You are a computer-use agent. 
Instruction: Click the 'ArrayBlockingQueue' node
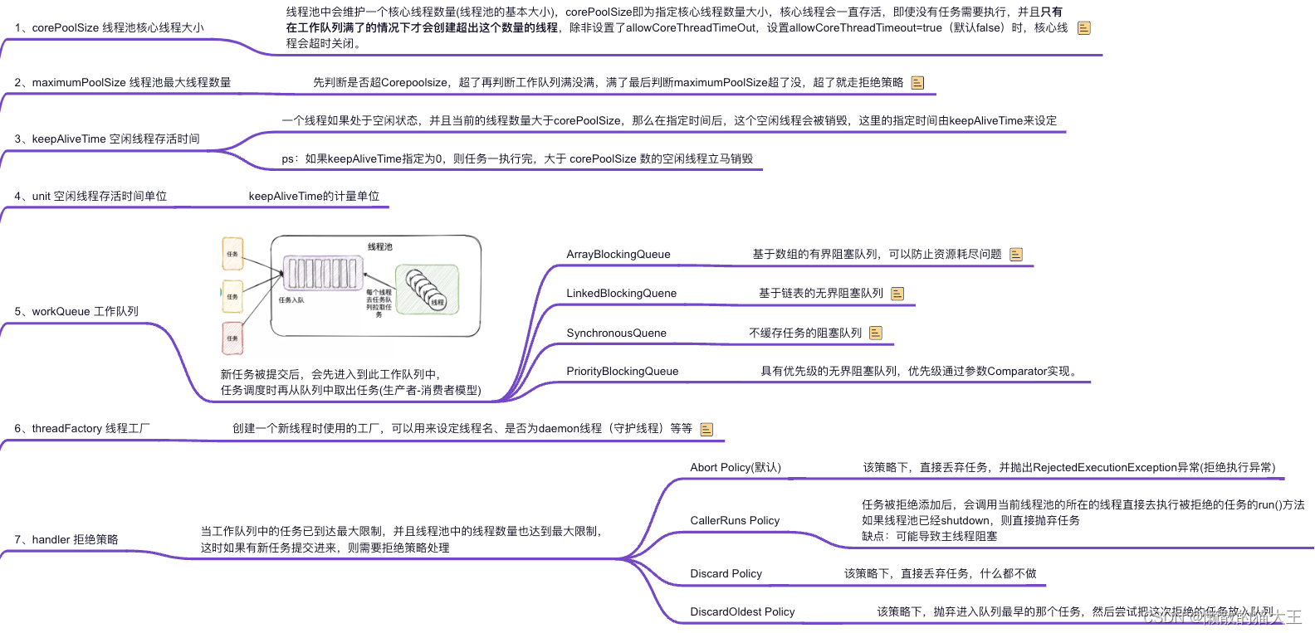point(618,255)
